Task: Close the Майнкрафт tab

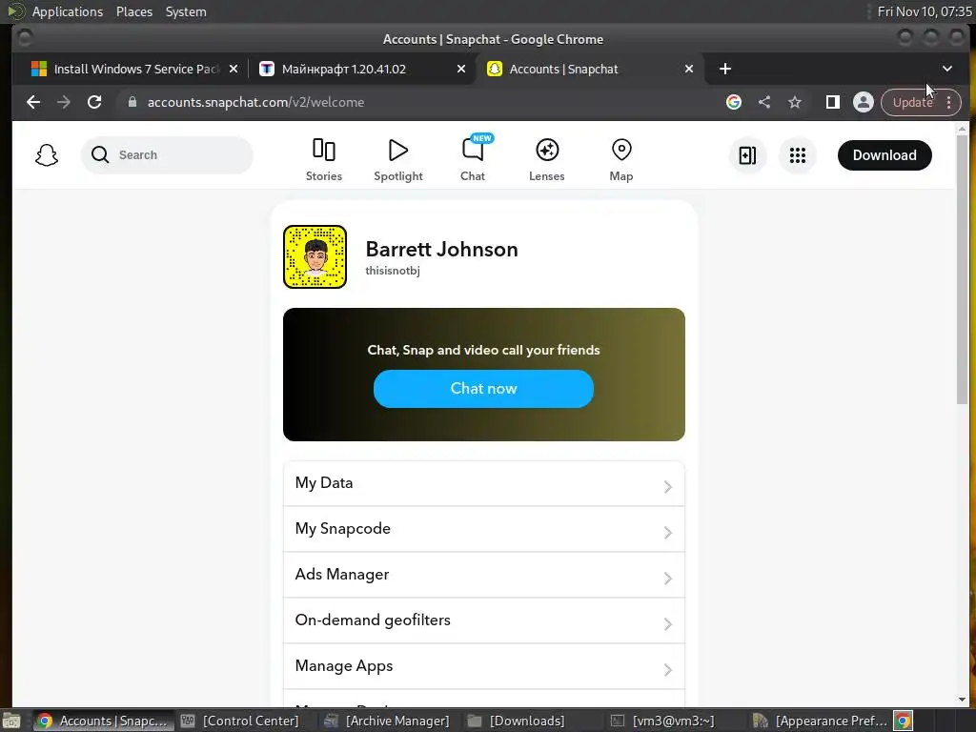Action: (461, 69)
